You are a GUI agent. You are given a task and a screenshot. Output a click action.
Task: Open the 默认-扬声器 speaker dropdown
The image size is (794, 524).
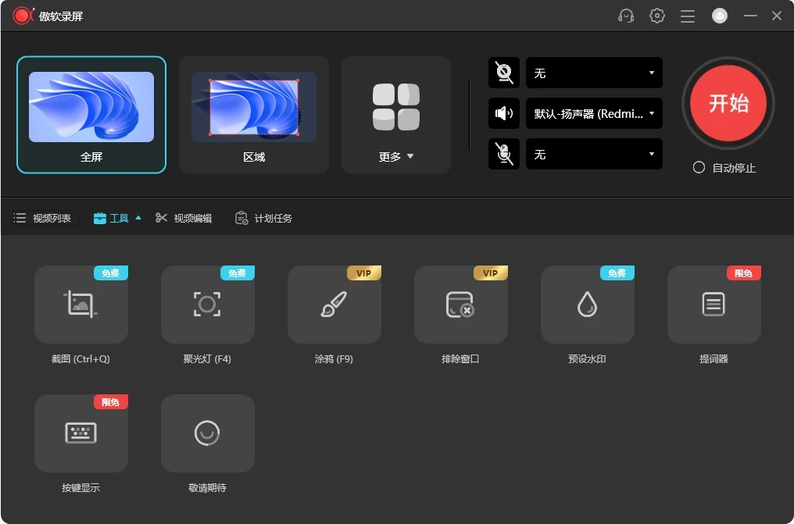tap(594, 113)
